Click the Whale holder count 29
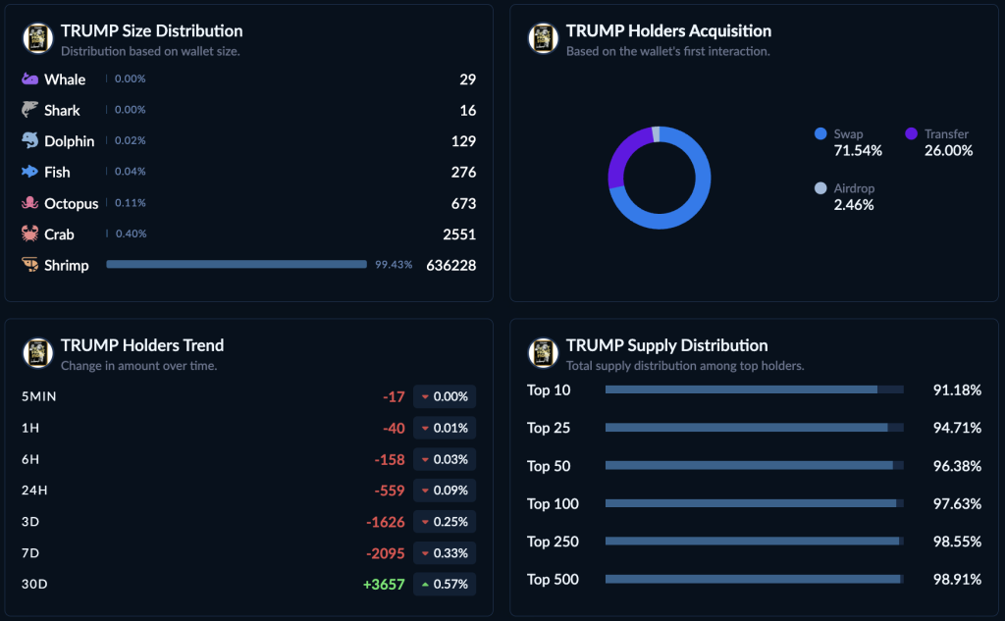 [x=468, y=79]
